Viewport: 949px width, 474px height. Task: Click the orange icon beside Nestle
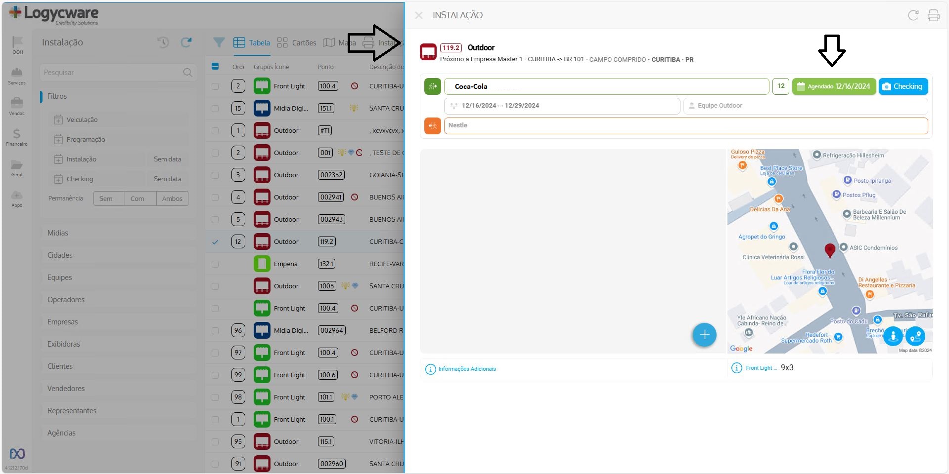click(433, 126)
